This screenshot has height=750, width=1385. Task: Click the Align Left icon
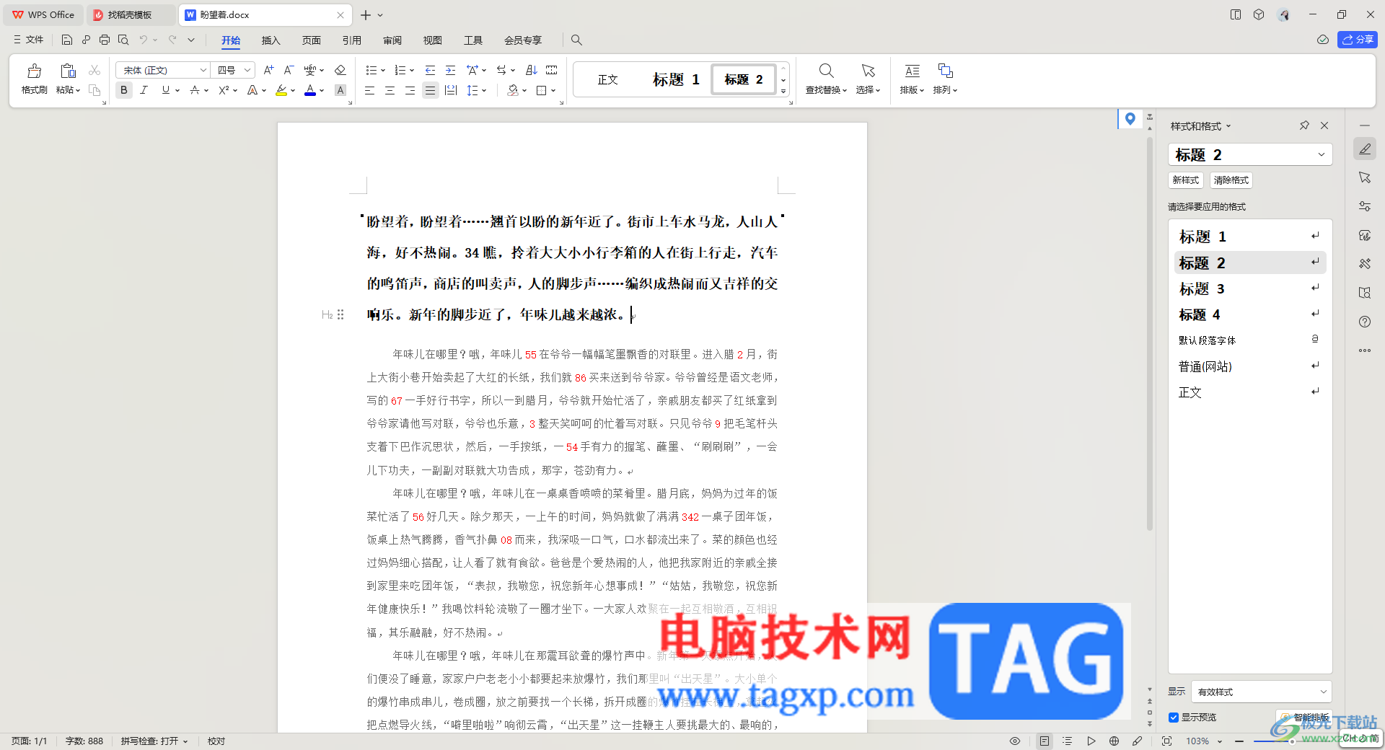click(x=369, y=90)
